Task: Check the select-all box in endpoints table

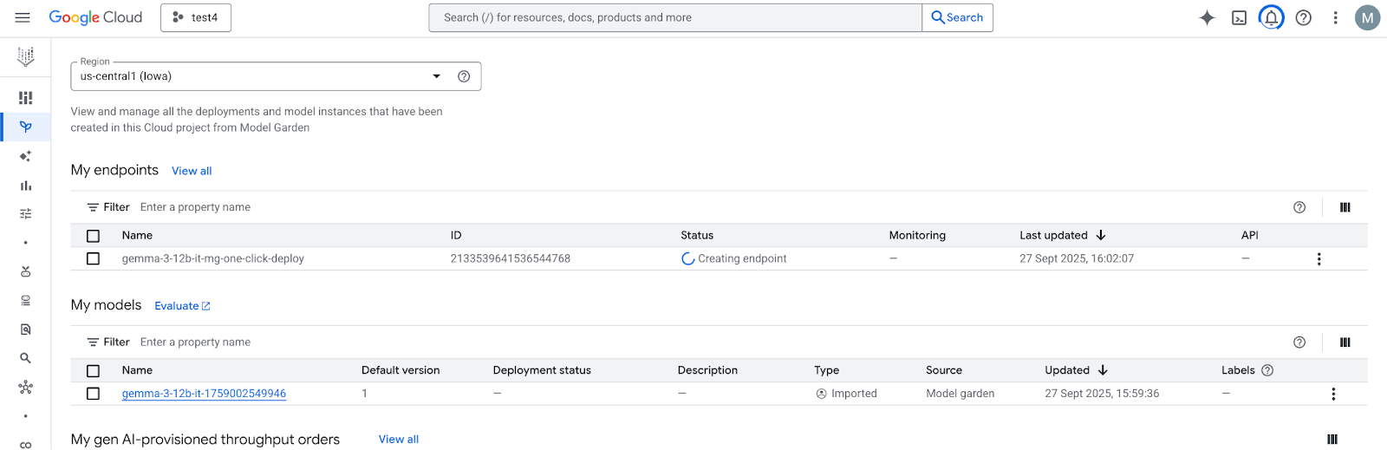Action: pyautogui.click(x=94, y=236)
